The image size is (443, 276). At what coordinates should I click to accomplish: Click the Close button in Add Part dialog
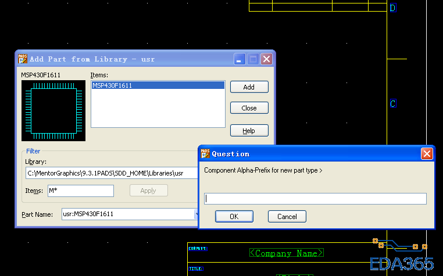(249, 108)
